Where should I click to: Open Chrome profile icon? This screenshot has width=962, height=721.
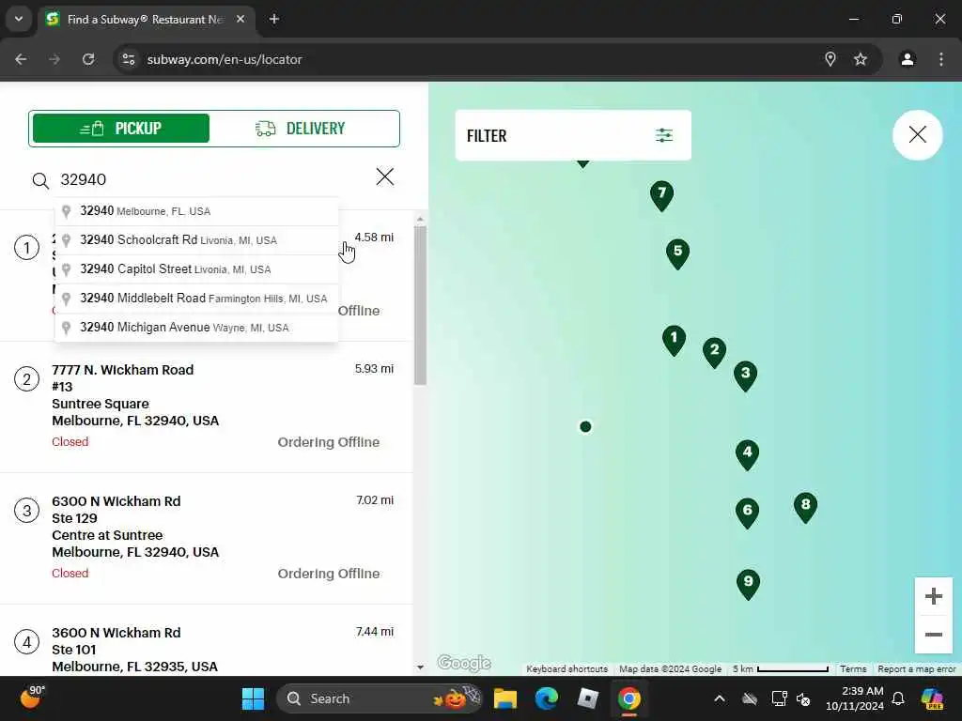click(908, 59)
